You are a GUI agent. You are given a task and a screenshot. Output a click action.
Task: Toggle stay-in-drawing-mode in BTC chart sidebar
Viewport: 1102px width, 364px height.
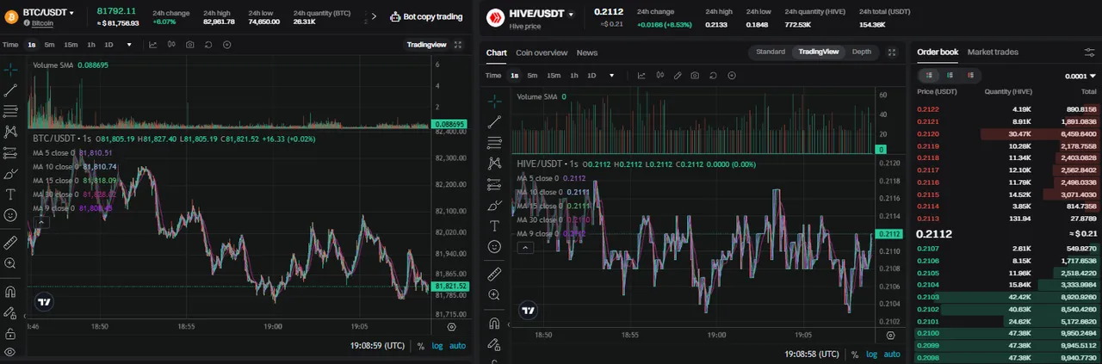(10, 312)
